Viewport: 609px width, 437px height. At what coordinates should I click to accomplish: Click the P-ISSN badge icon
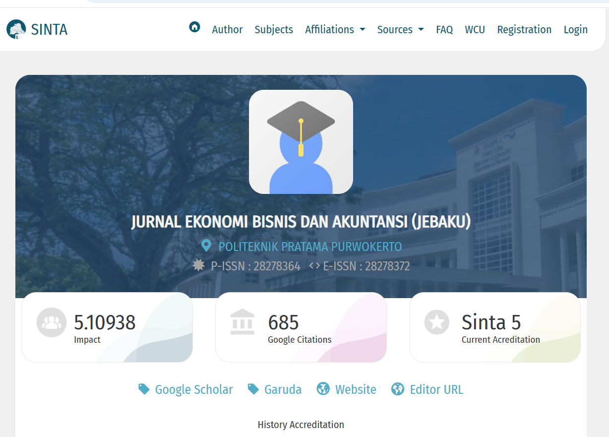pyautogui.click(x=199, y=266)
